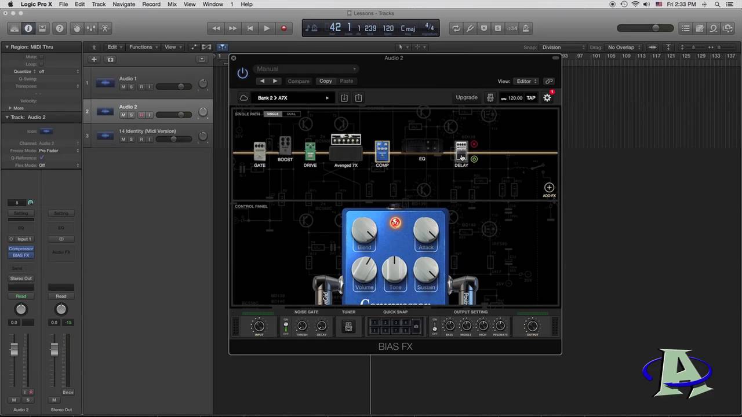Open the Editors scissors button
Viewport: 742px width, 417px height.
[x=105, y=28]
